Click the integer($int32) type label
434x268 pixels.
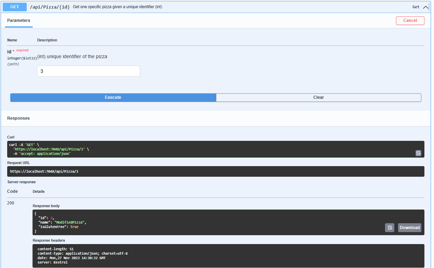22,58
